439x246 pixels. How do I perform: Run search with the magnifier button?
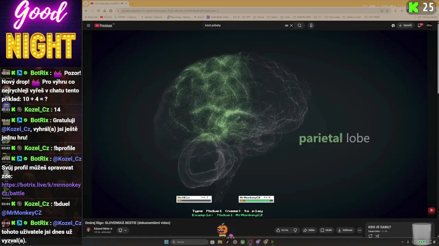[299, 25]
